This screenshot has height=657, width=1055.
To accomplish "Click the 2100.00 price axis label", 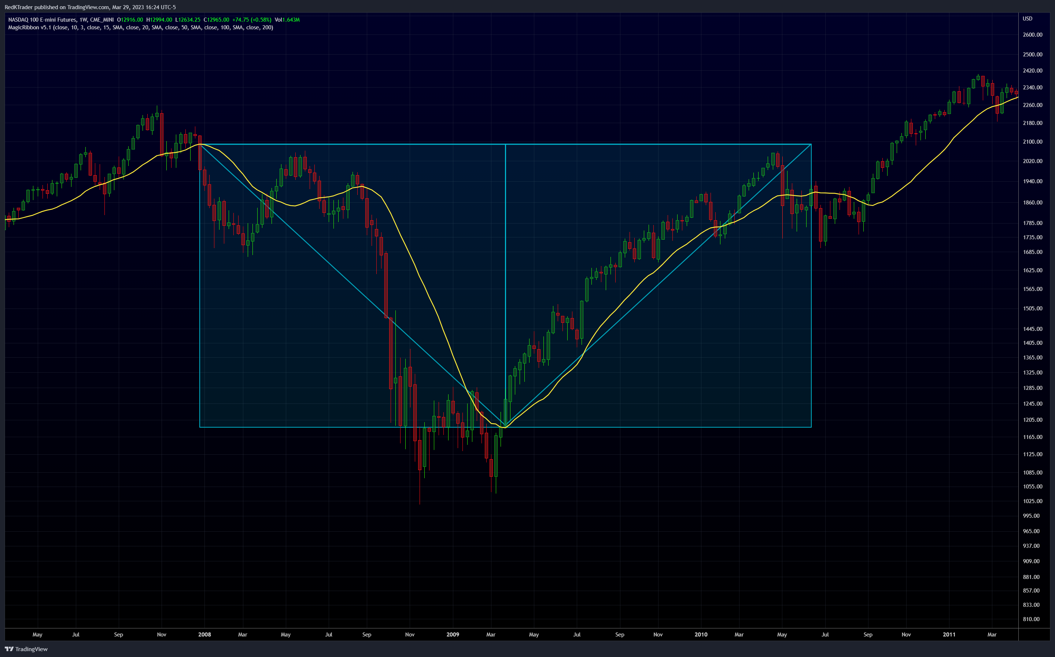I will pyautogui.click(x=1032, y=142).
